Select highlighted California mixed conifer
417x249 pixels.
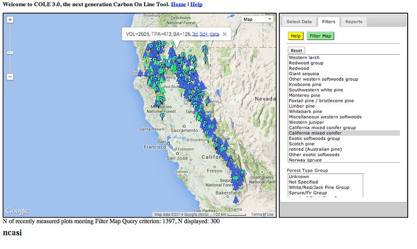pyautogui.click(x=344, y=133)
